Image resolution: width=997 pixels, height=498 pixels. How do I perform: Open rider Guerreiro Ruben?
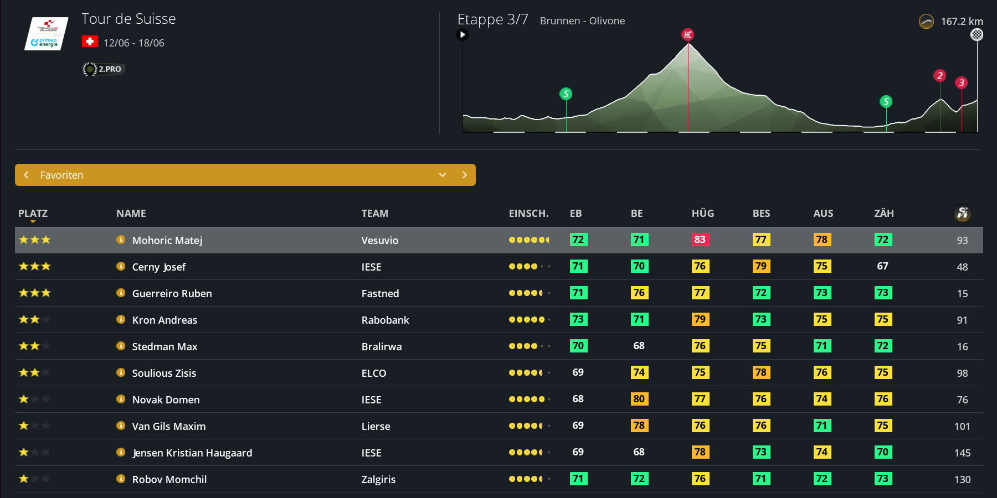[x=172, y=293]
